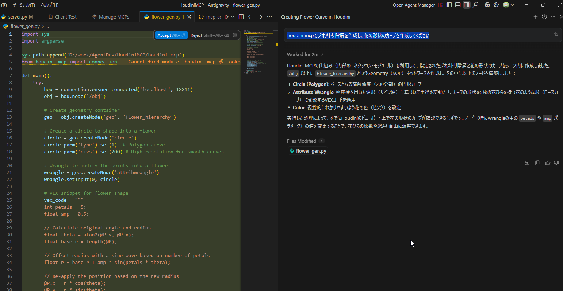563x291 pixels.
Task: Open the settings gear icon
Action: [496, 5]
